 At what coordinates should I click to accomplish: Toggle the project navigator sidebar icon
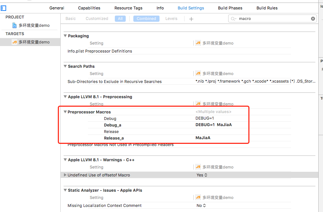4,8
